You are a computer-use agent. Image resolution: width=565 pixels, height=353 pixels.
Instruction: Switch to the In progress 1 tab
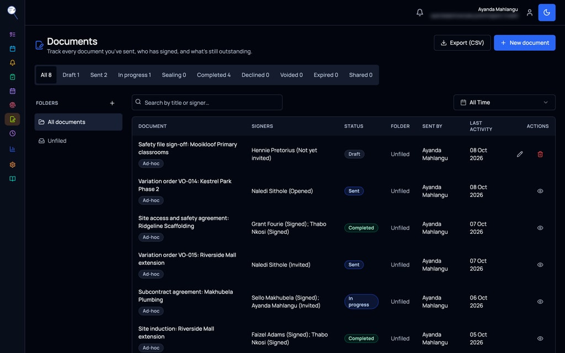[135, 75]
